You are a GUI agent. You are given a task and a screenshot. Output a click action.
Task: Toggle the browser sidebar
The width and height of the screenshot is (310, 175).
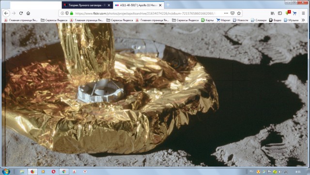(x=280, y=13)
